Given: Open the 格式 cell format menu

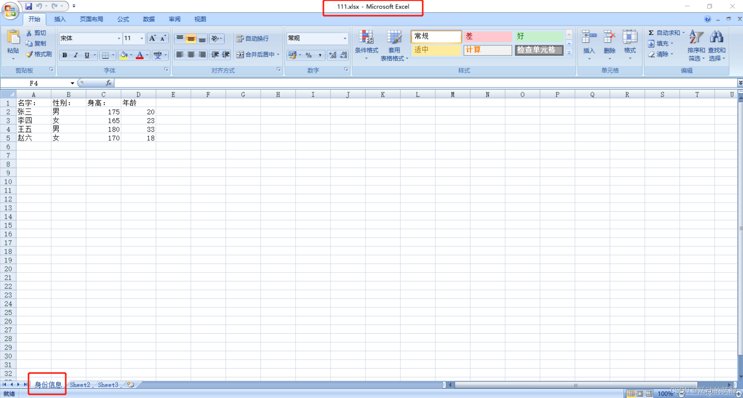Looking at the screenshot, I should (630, 45).
